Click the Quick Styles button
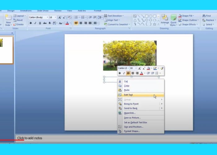Viewport: 217px width, 155px height. click(x=173, y=20)
